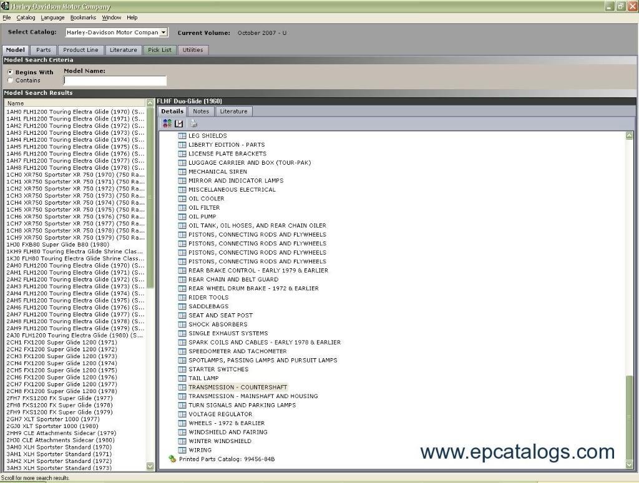The height and width of the screenshot is (483, 639).
Task: Click table icon next to RIDER TOOLS
Action: (x=182, y=297)
